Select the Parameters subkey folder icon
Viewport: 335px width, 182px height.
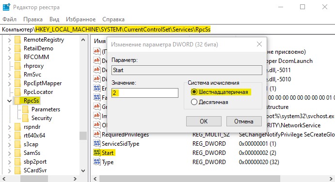tap(25, 109)
